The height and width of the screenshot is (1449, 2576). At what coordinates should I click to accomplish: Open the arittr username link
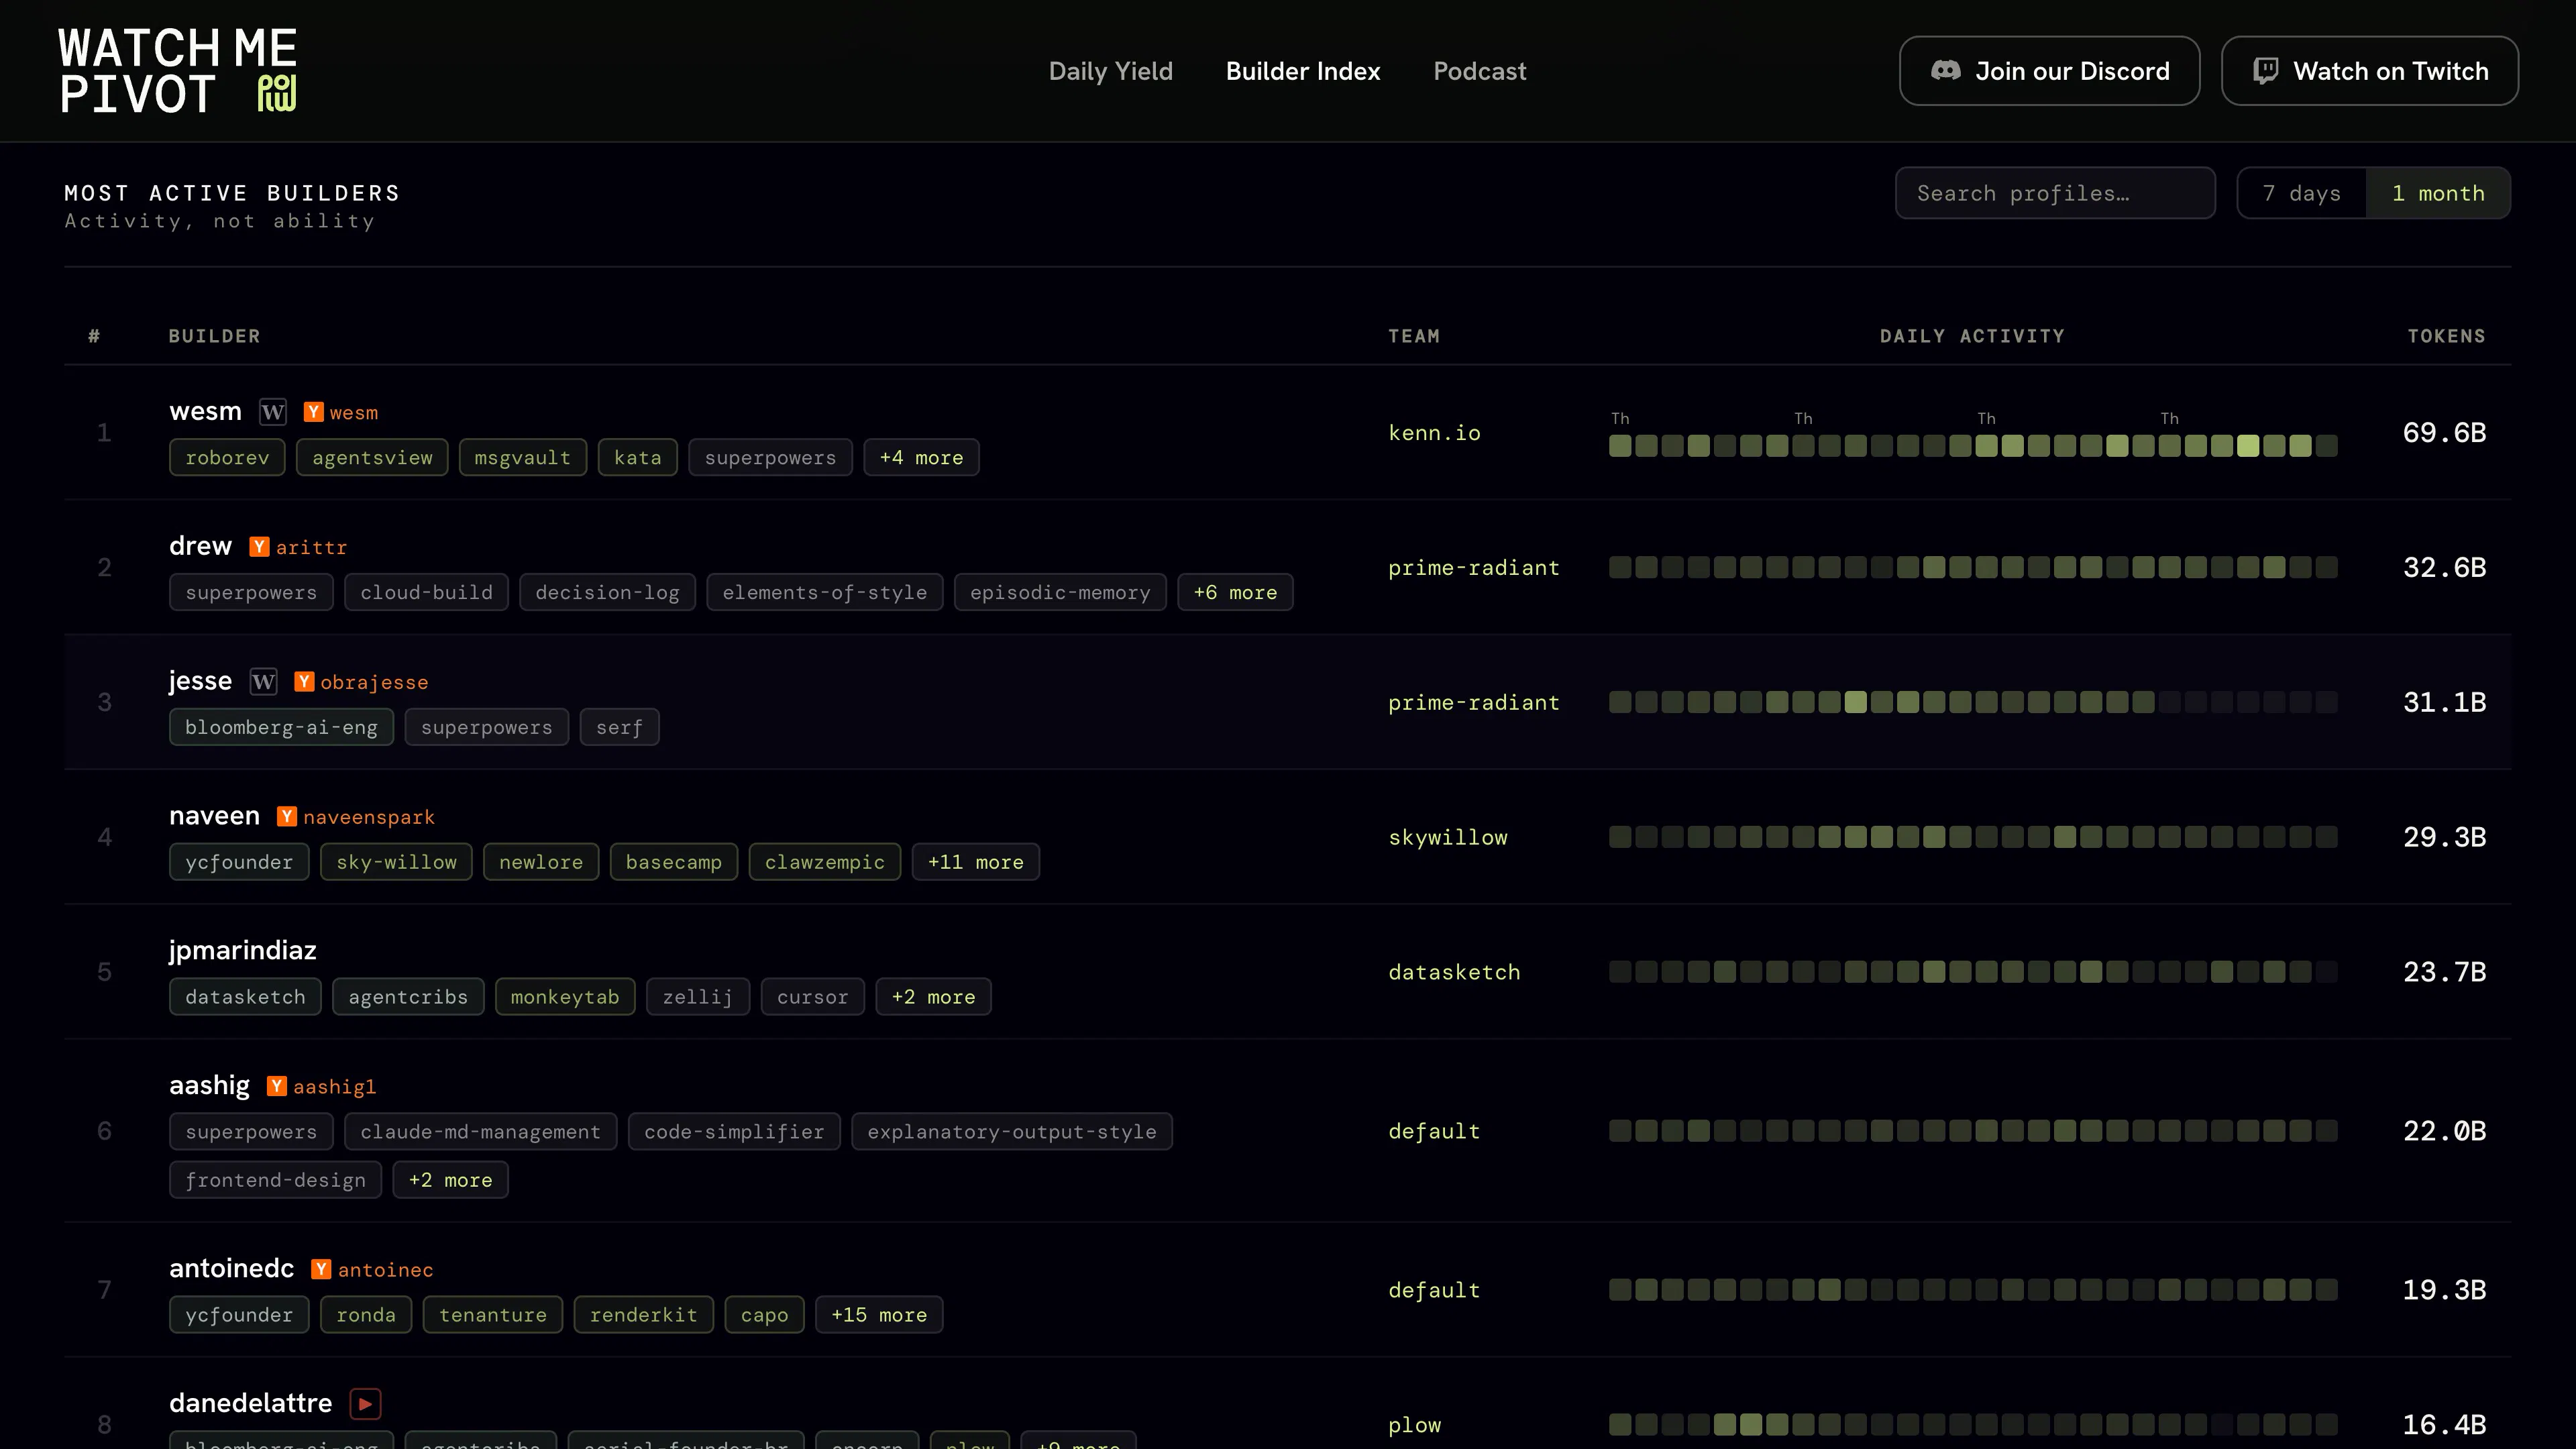coord(311,548)
